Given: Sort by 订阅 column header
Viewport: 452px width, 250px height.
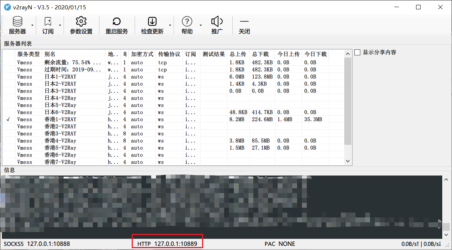Looking at the screenshot, I should (x=191, y=54).
